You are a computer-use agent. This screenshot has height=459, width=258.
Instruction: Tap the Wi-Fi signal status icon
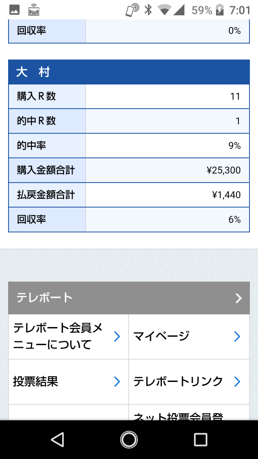[164, 10]
